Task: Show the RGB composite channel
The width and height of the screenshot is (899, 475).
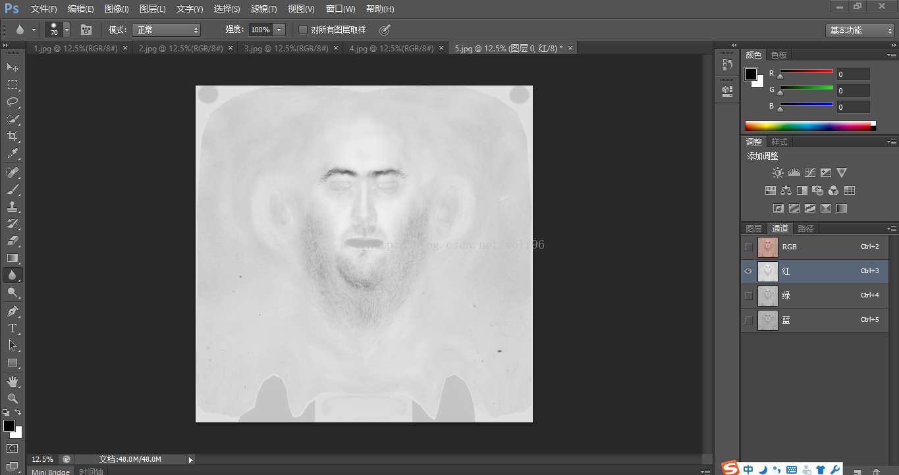Action: click(x=748, y=247)
